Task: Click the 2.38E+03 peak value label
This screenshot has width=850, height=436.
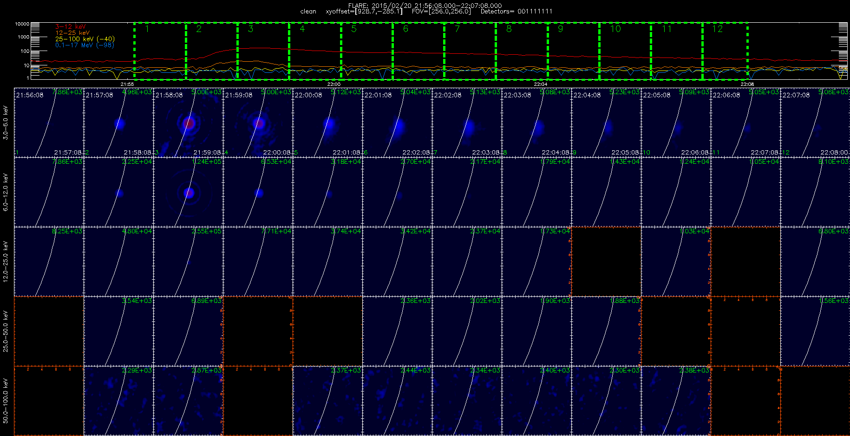Action: tap(694, 371)
